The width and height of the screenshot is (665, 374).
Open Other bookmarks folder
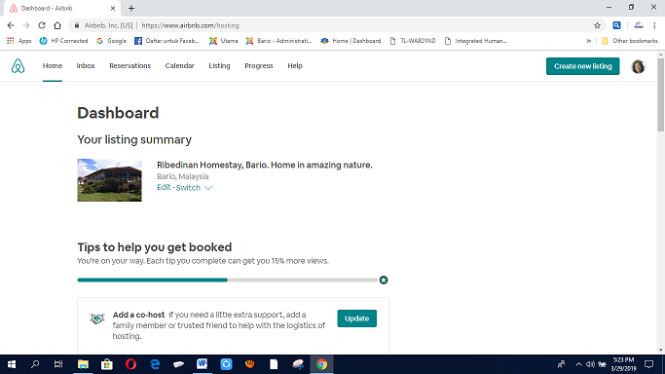(630, 41)
